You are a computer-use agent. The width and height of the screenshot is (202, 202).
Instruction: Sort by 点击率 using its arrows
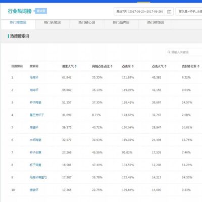[133, 66]
